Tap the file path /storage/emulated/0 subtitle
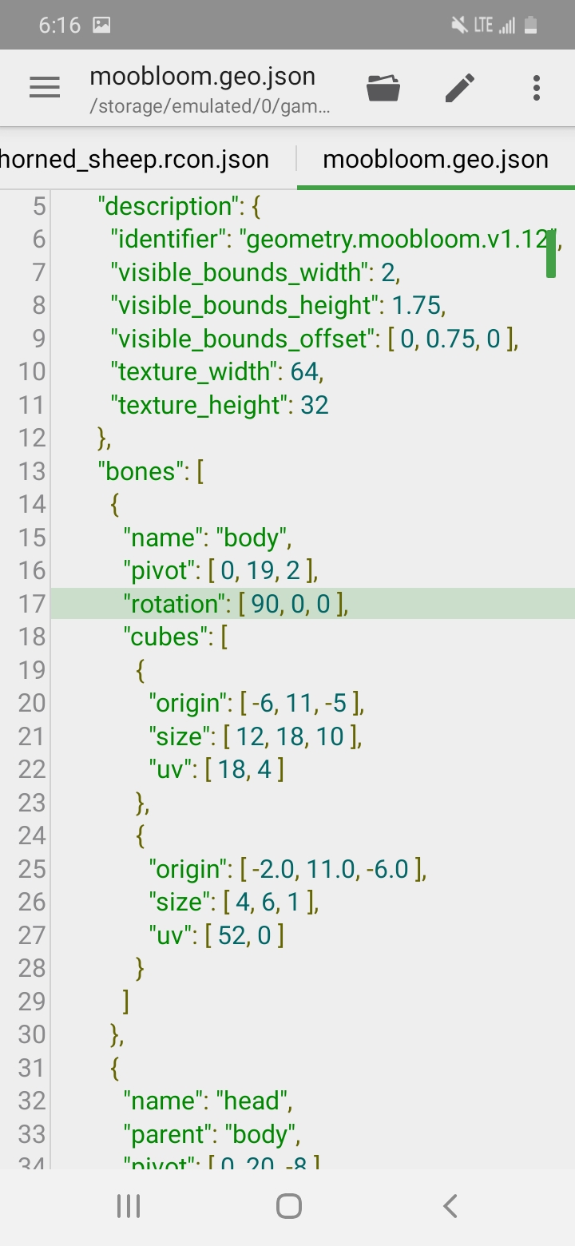This screenshot has width=575, height=1246. 209,106
